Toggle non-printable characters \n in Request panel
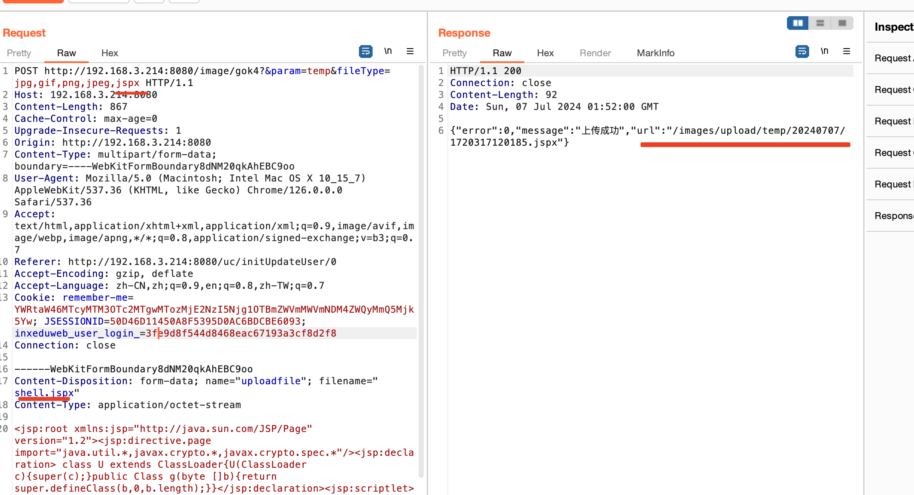The height and width of the screenshot is (495, 914). point(388,52)
